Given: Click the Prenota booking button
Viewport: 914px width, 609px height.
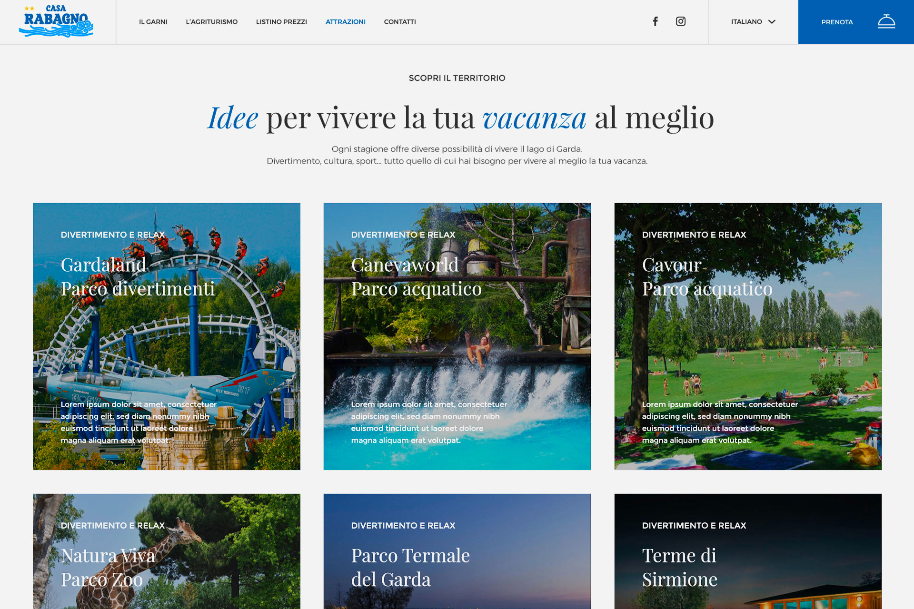Looking at the screenshot, I should (x=856, y=22).
